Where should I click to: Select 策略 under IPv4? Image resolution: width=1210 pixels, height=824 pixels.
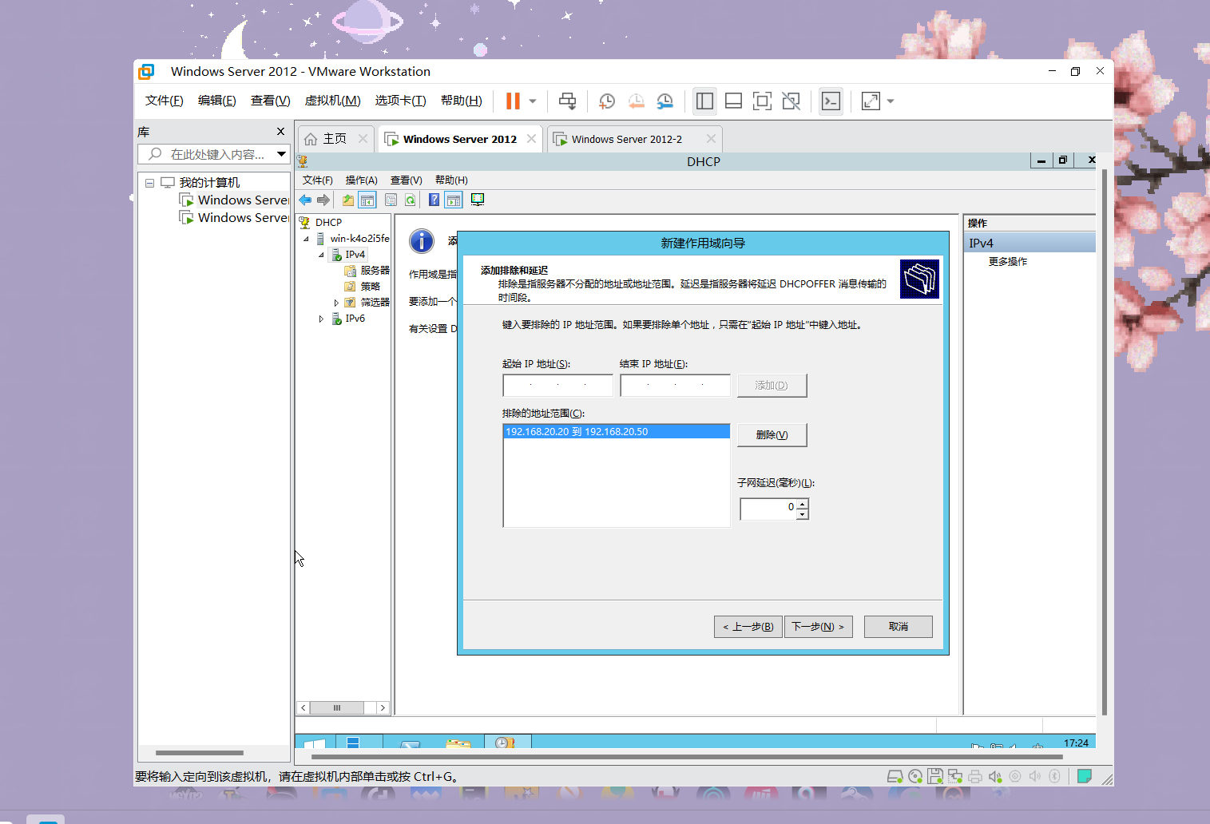click(x=370, y=287)
